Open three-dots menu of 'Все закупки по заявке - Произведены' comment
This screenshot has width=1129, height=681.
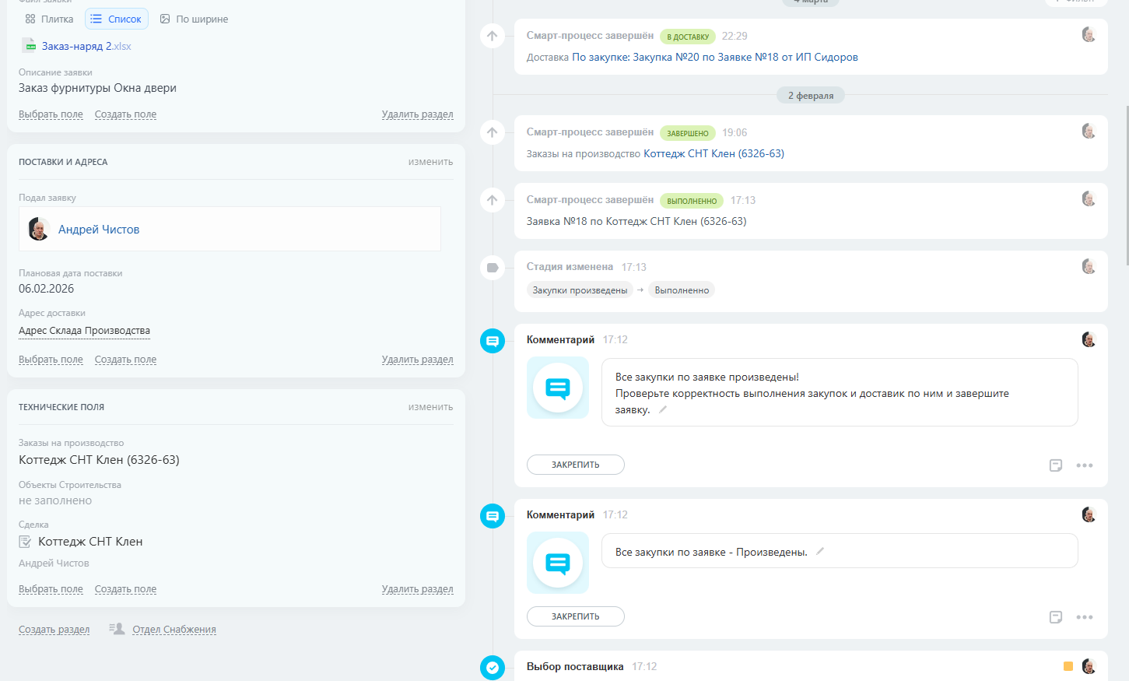pos(1085,617)
